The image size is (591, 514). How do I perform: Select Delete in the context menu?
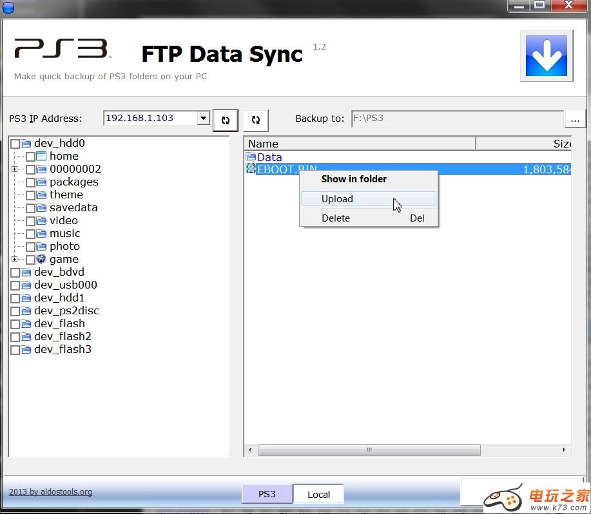click(336, 218)
